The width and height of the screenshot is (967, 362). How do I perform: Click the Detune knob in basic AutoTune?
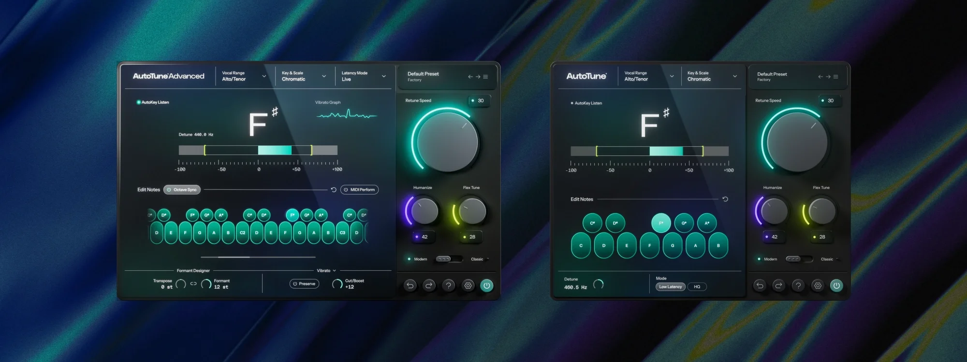598,284
